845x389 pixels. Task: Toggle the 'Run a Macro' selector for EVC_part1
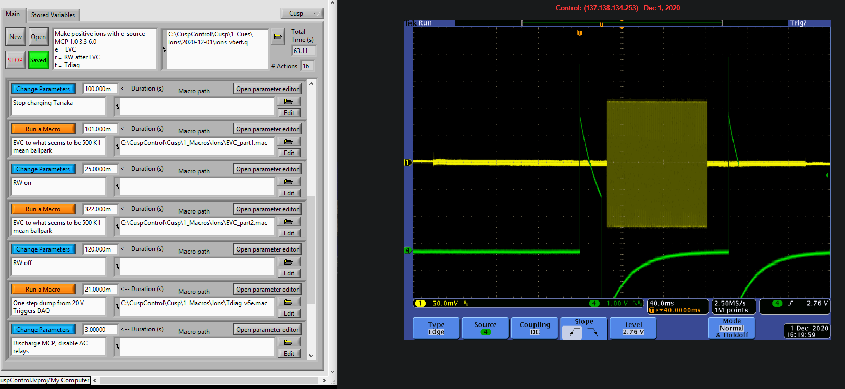pos(43,129)
